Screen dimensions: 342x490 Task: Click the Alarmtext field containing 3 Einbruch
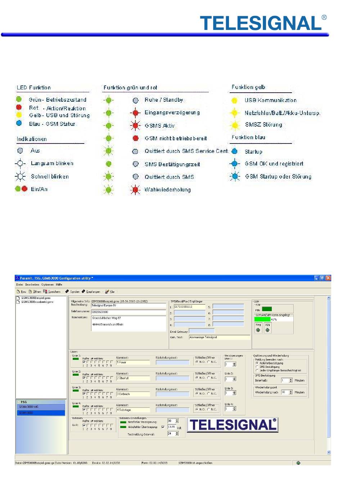click(x=133, y=394)
